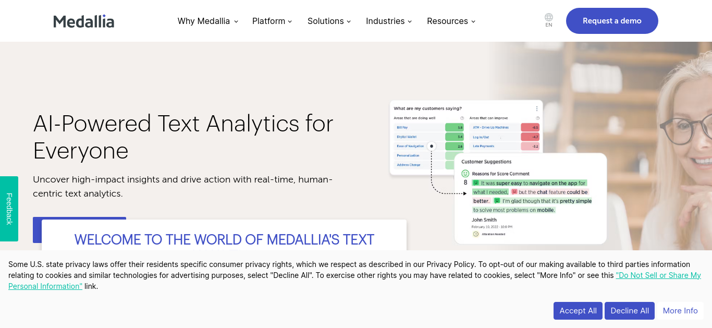Click 'What are my customers saying?' title

click(427, 108)
